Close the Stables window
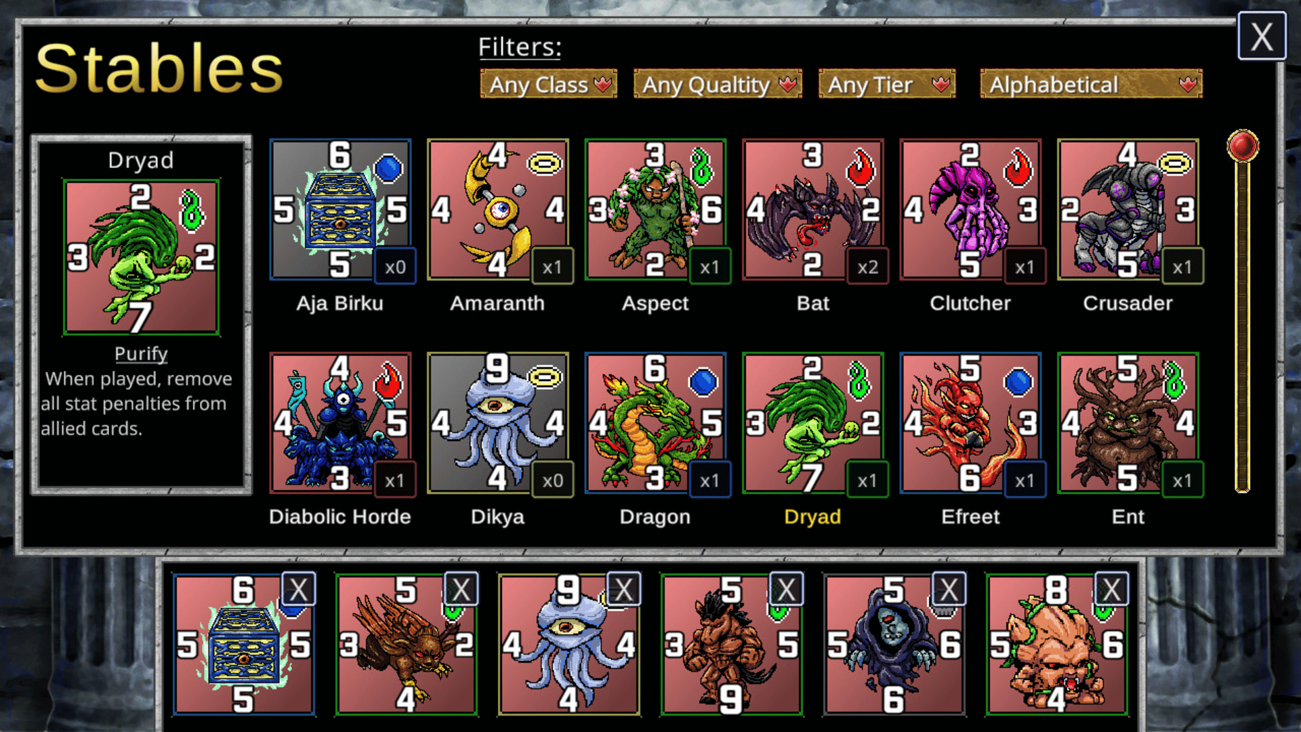This screenshot has height=732, width=1301. (x=1262, y=37)
